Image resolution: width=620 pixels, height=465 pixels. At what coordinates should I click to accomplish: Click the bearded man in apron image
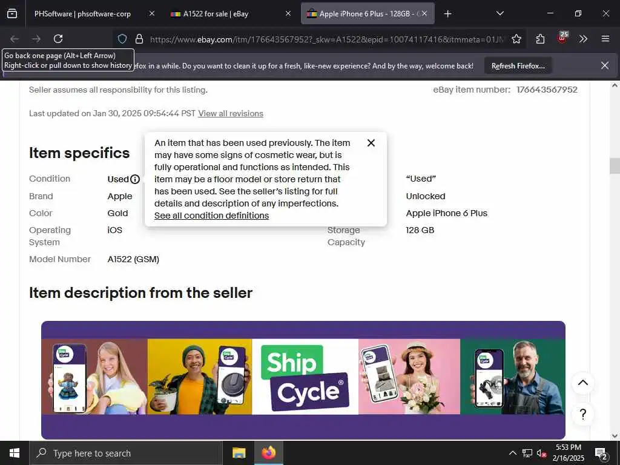tap(513, 377)
